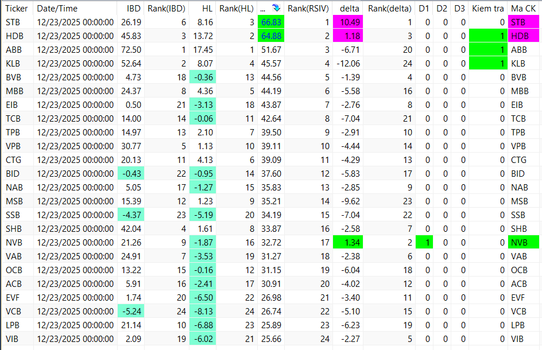Select BVB in the Ticker column
Screen dimensions: 542x350
coord(13,77)
